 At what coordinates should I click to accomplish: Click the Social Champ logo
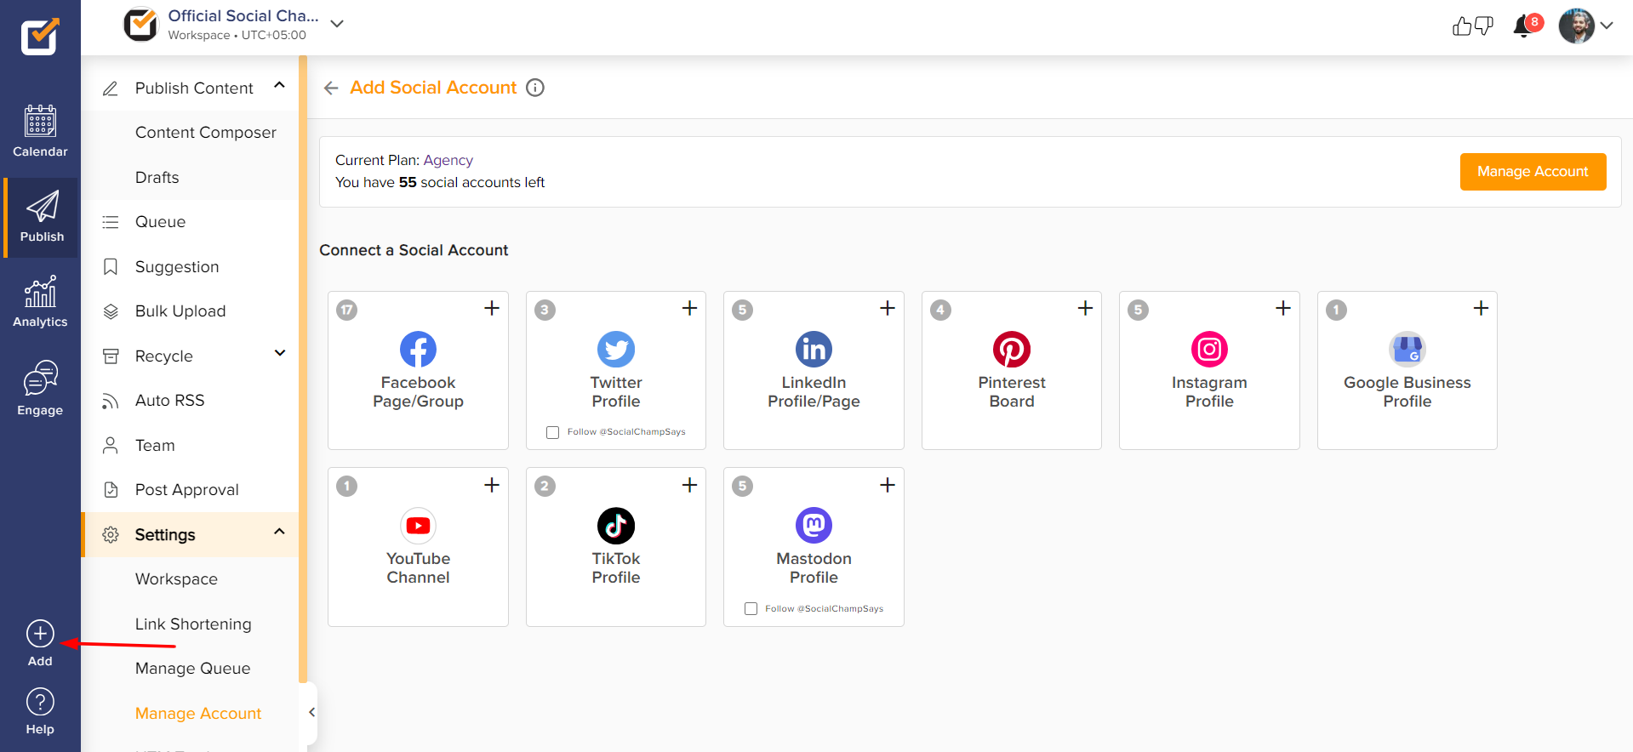(40, 37)
